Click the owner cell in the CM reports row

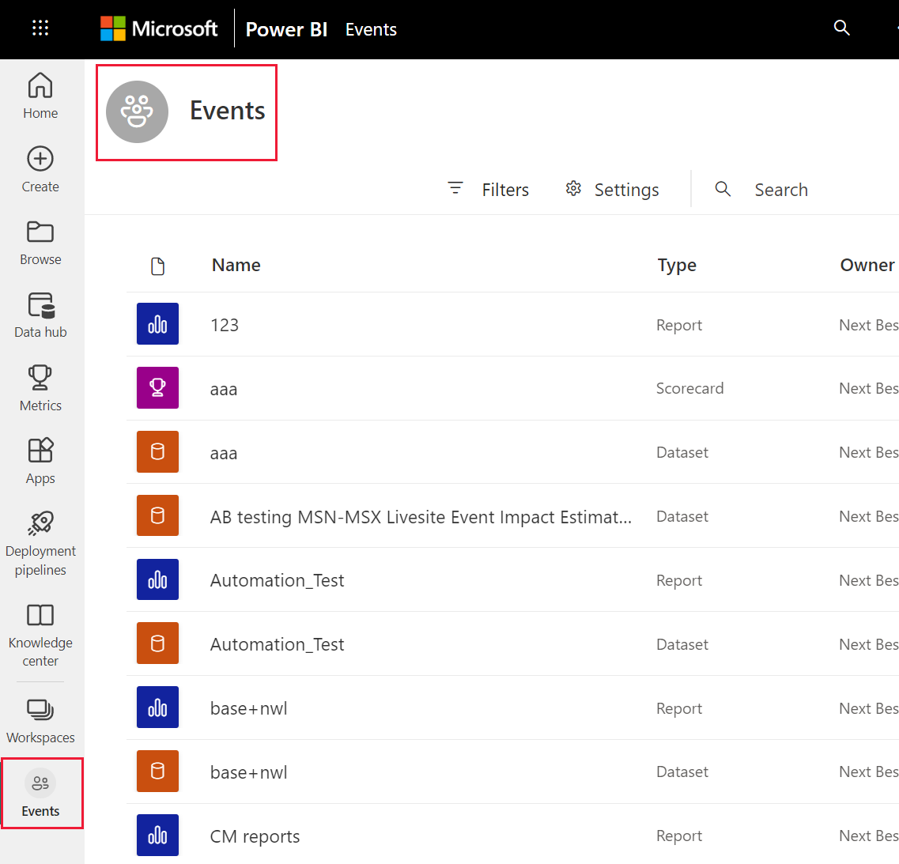coord(869,836)
